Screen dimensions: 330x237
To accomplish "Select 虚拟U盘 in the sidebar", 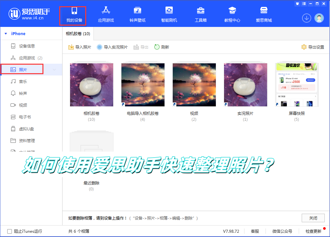I will point(31,129).
